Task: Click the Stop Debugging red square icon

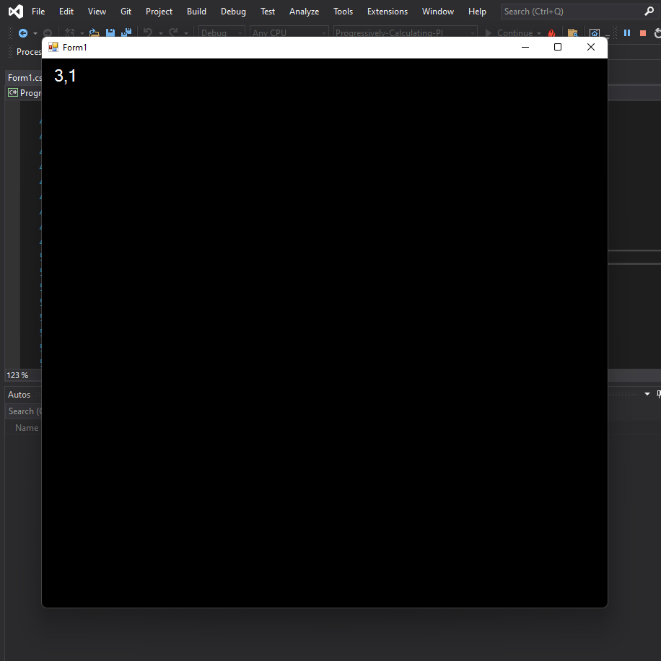Action: point(643,32)
